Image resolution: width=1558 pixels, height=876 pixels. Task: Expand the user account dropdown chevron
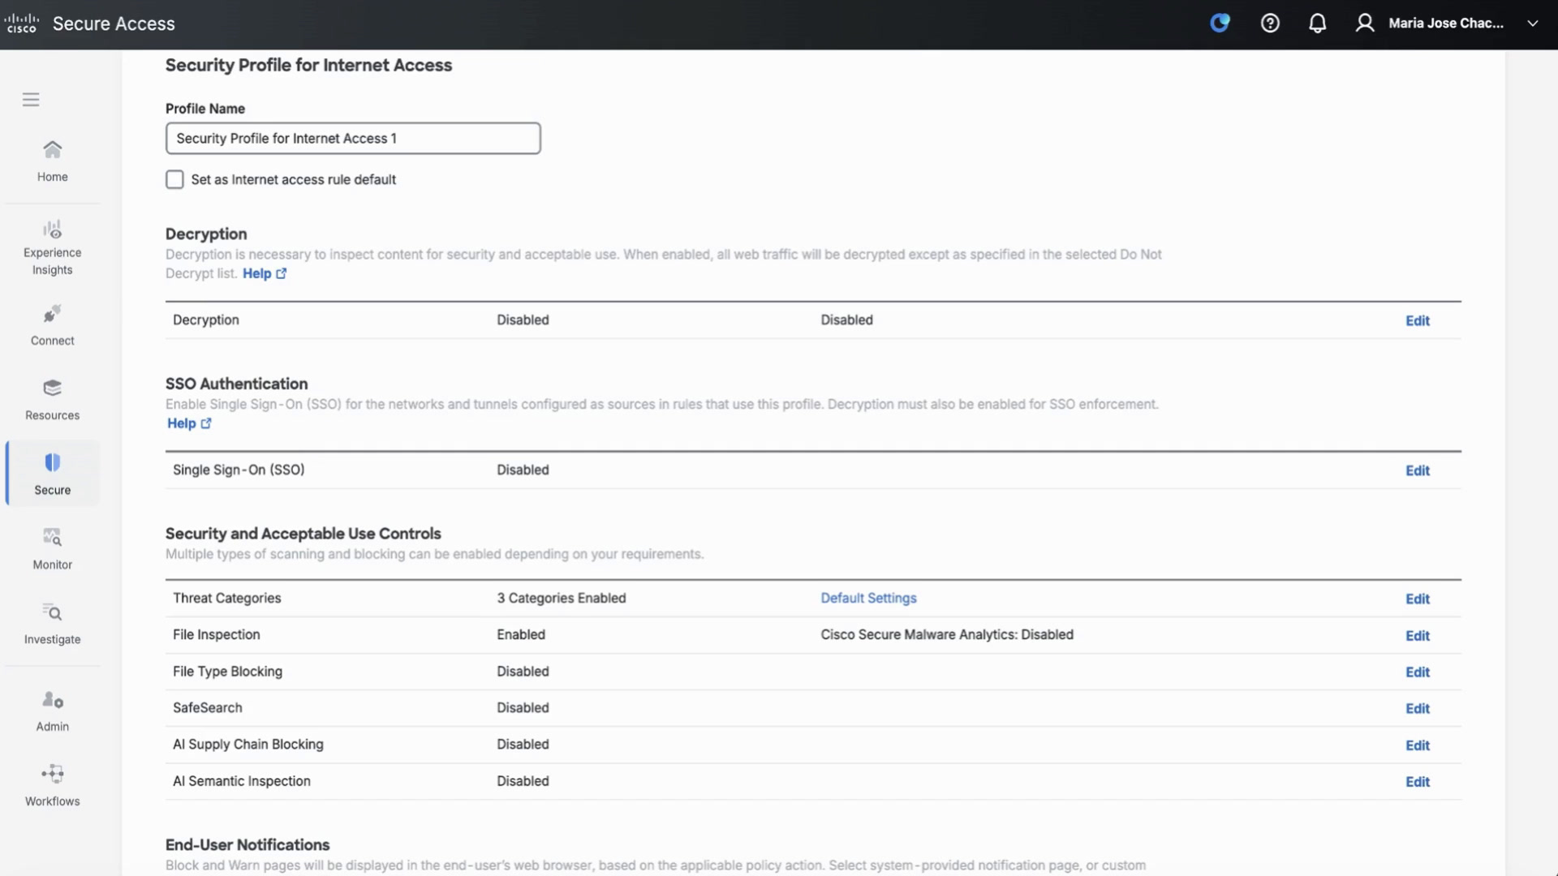[x=1532, y=24]
